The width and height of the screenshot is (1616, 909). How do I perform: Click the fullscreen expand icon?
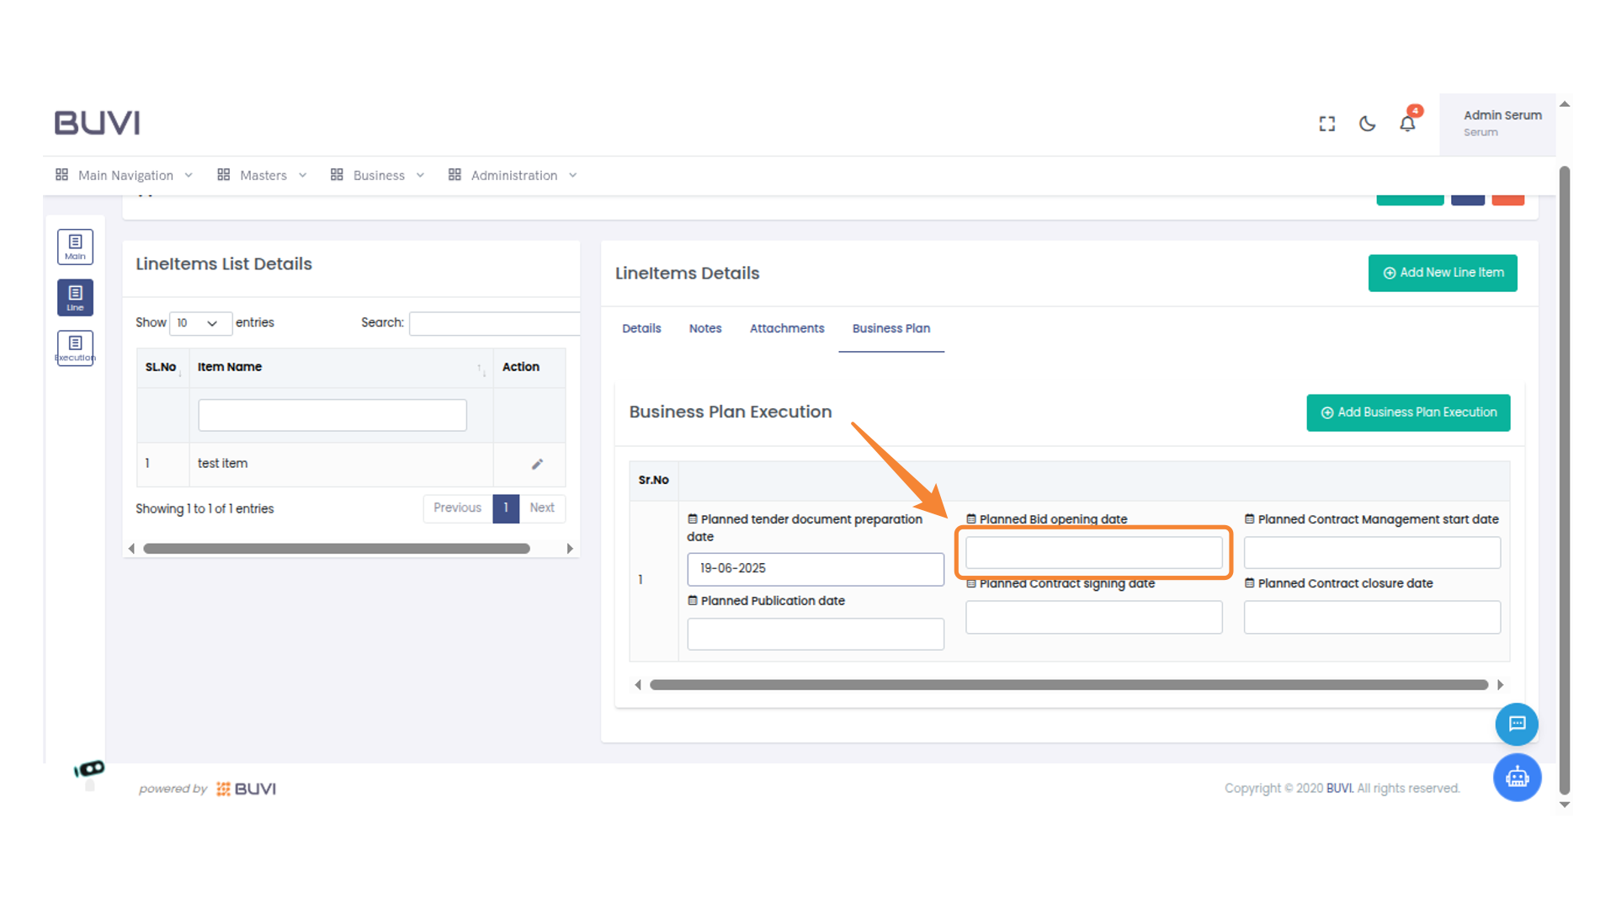pos(1326,124)
